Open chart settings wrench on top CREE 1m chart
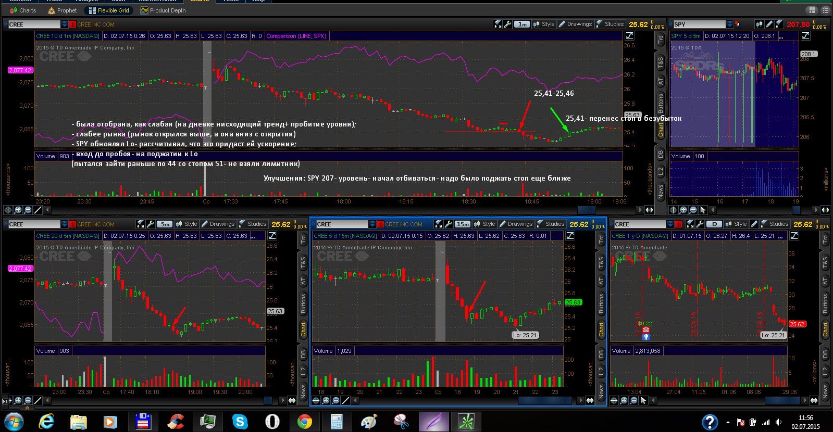 (507, 24)
